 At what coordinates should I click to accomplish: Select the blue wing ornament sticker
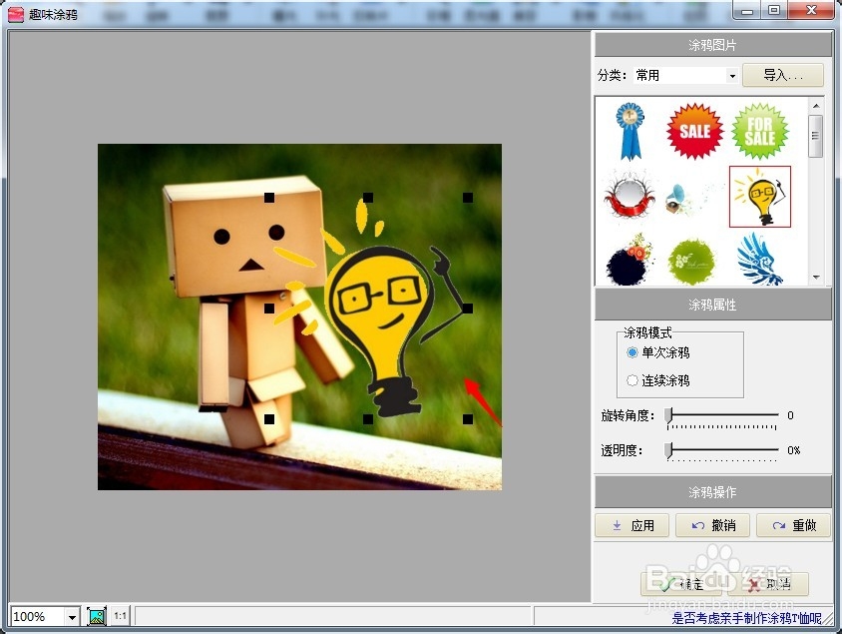[760, 259]
